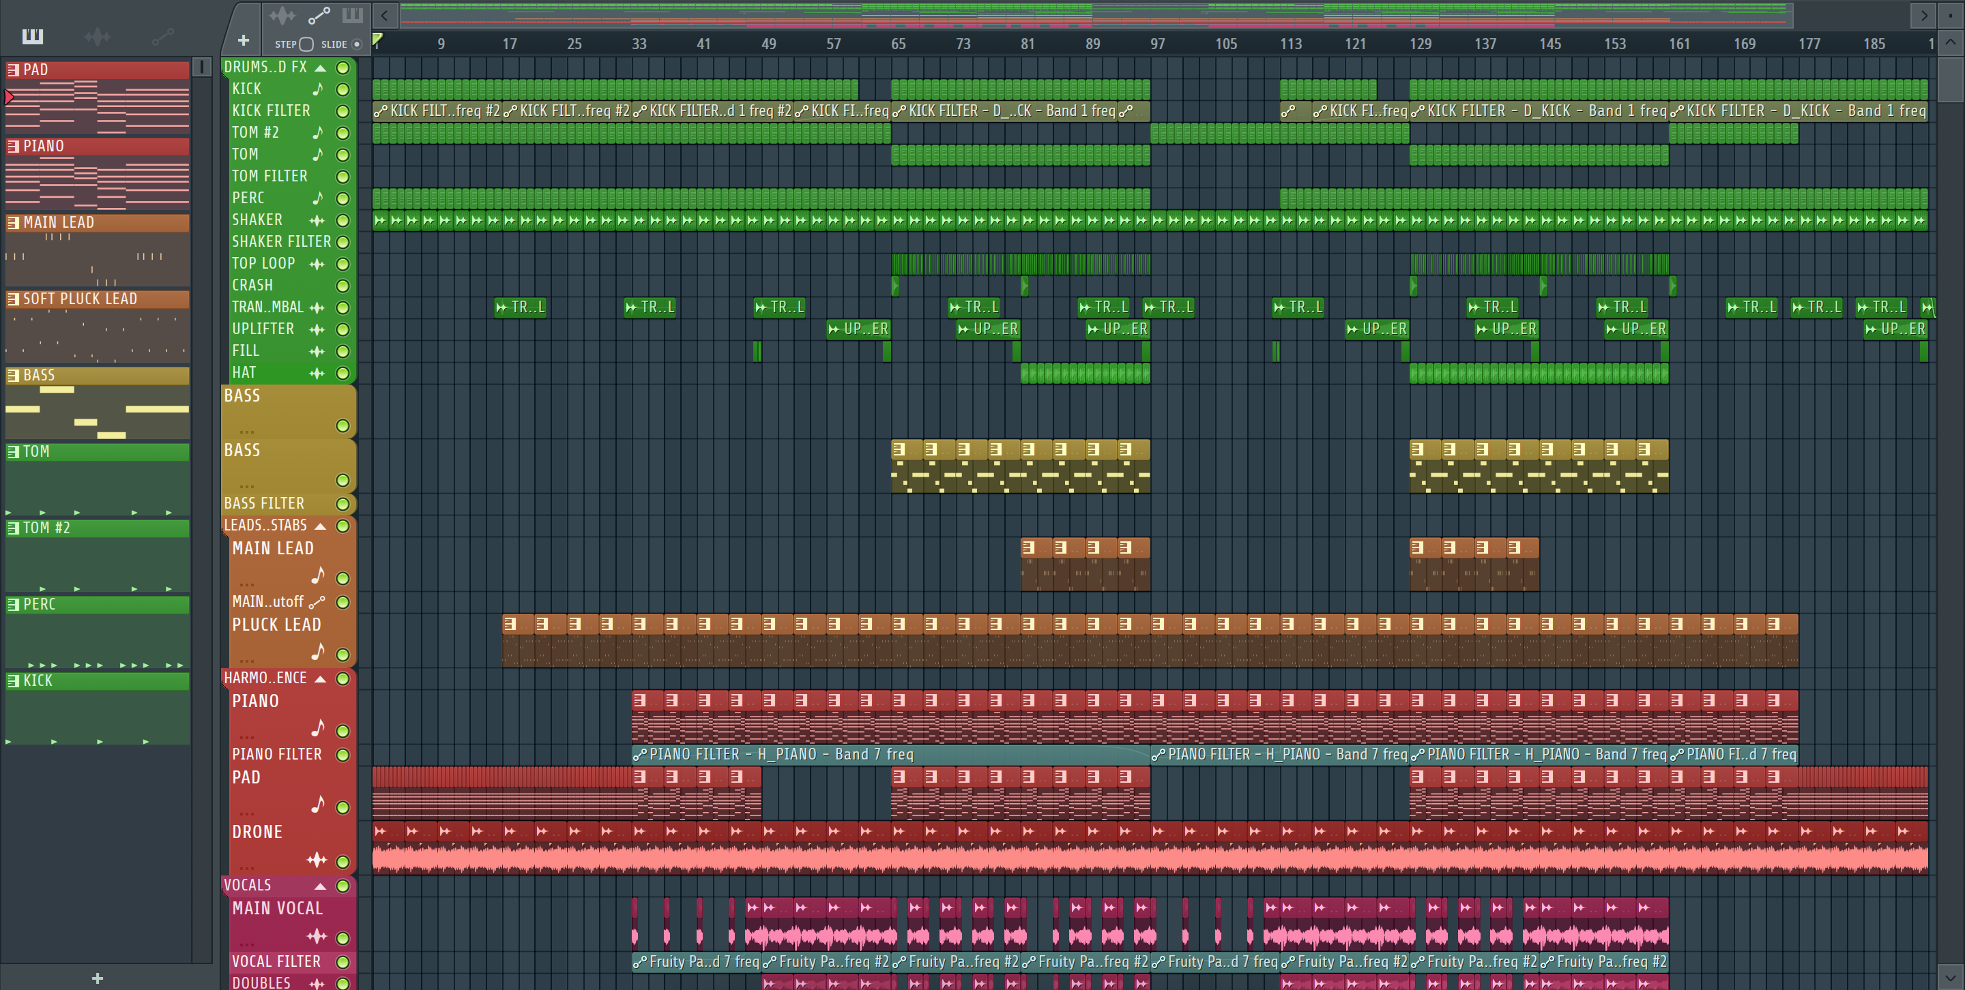The height and width of the screenshot is (990, 1965).
Task: Choose automation clip focus in playlist toolbar
Action: [318, 14]
